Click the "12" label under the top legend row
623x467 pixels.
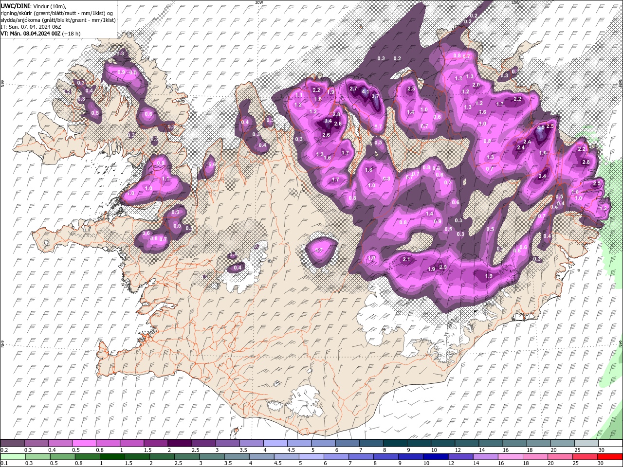(x=458, y=450)
